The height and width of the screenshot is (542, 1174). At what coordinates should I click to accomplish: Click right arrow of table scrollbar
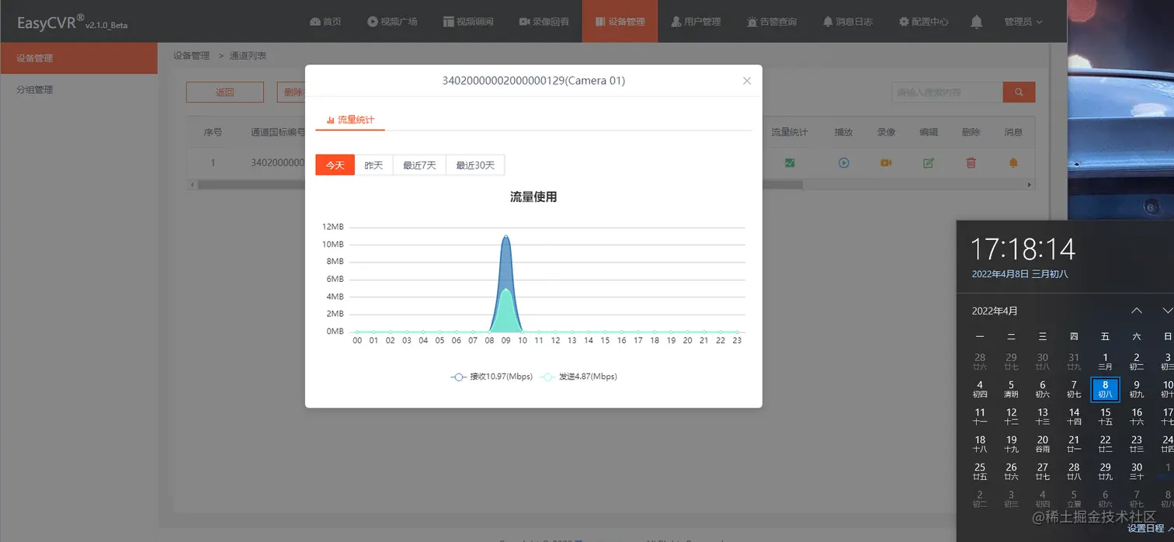click(x=1030, y=185)
